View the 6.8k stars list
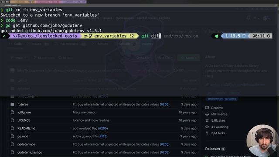The width and height of the screenshot is (279, 157). click(x=218, y=120)
